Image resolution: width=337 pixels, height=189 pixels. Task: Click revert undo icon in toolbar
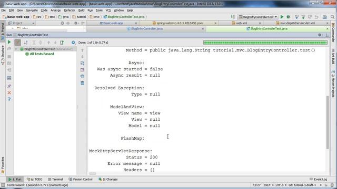click(316, 17)
